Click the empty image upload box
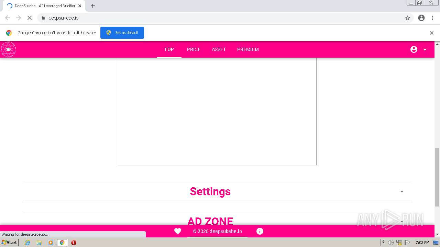The width and height of the screenshot is (440, 247). [217, 111]
